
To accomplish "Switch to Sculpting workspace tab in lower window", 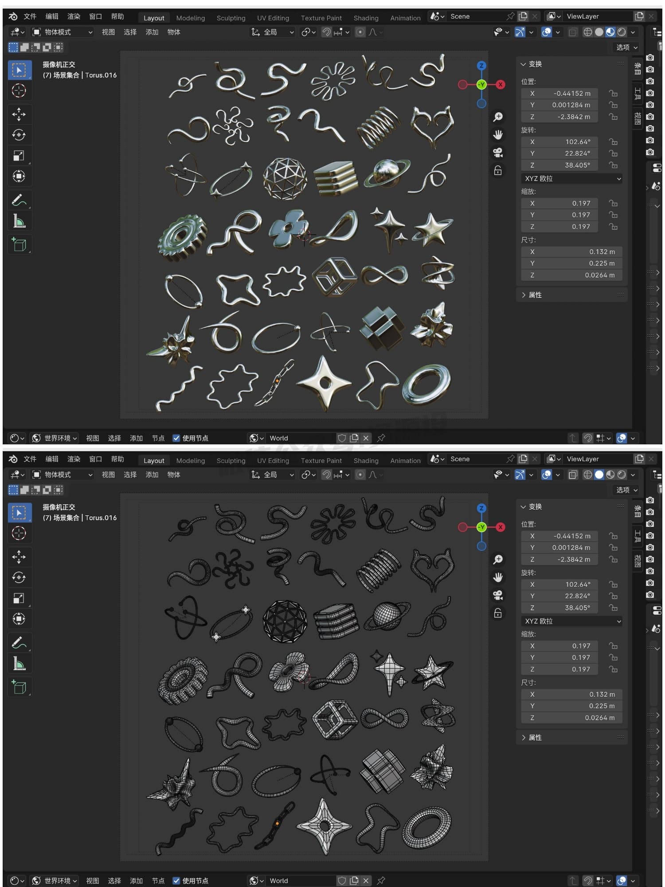I will click(231, 461).
